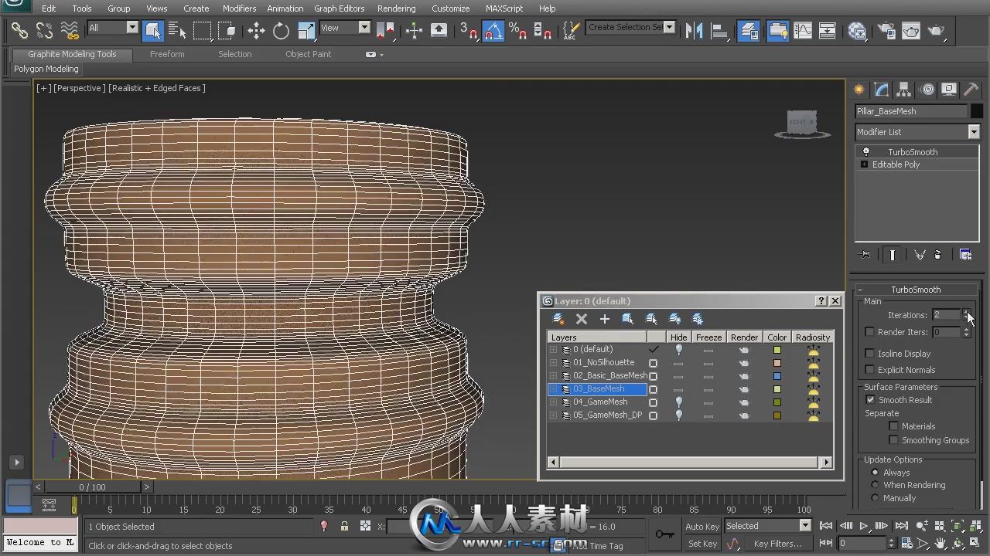Uncheck Smooth Result checkbox
The width and height of the screenshot is (990, 556).
coord(870,400)
